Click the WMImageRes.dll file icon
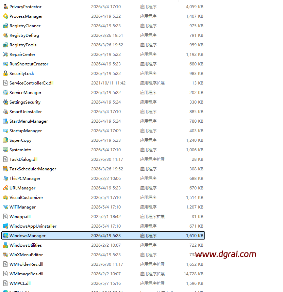283x292 pixels. (x=5, y=274)
